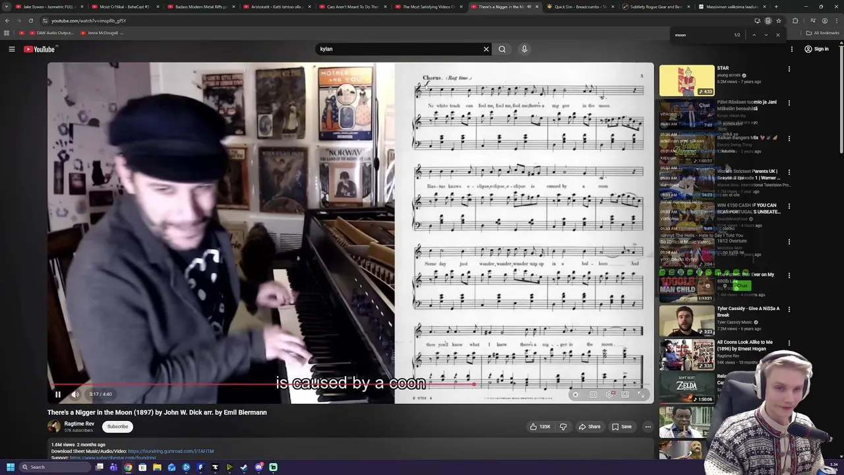Toggle the autoplay switch in player controls

(x=575, y=395)
